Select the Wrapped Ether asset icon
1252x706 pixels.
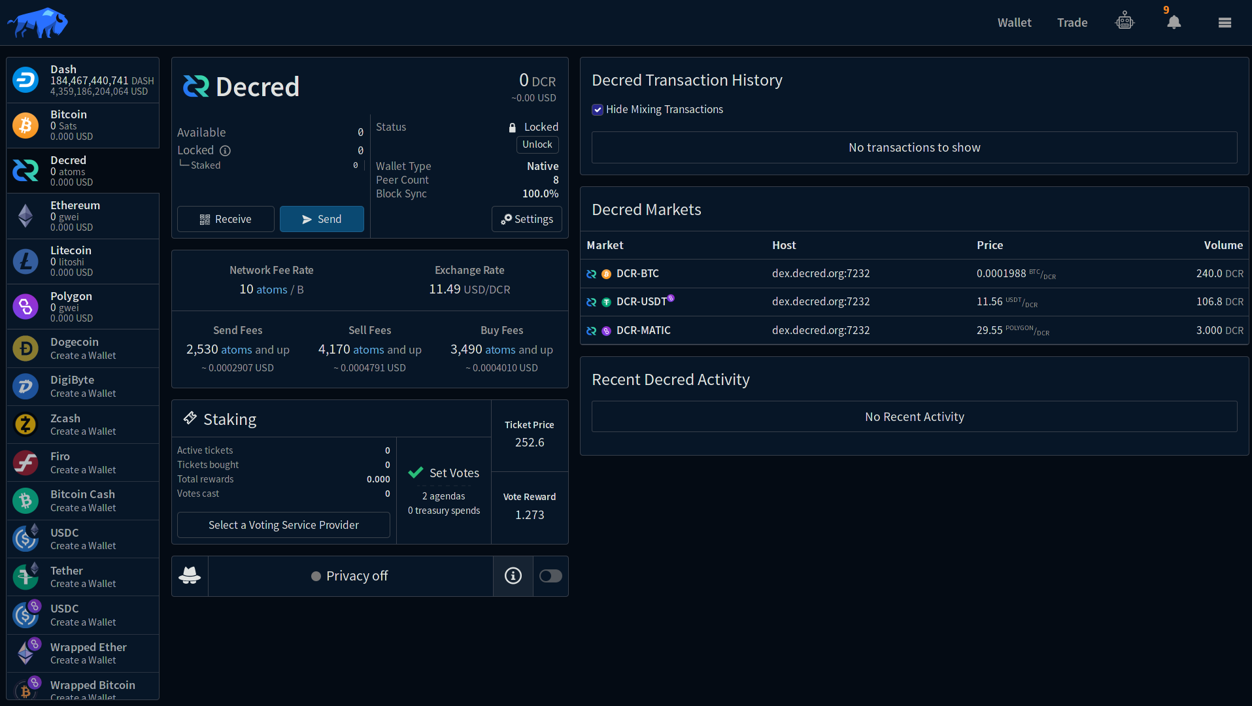pyautogui.click(x=25, y=652)
